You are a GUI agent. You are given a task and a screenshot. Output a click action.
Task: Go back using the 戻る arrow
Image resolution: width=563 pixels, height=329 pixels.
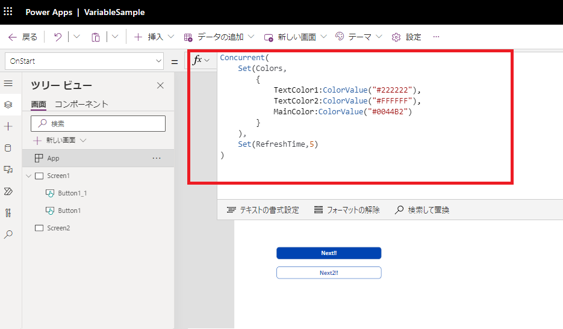click(23, 37)
